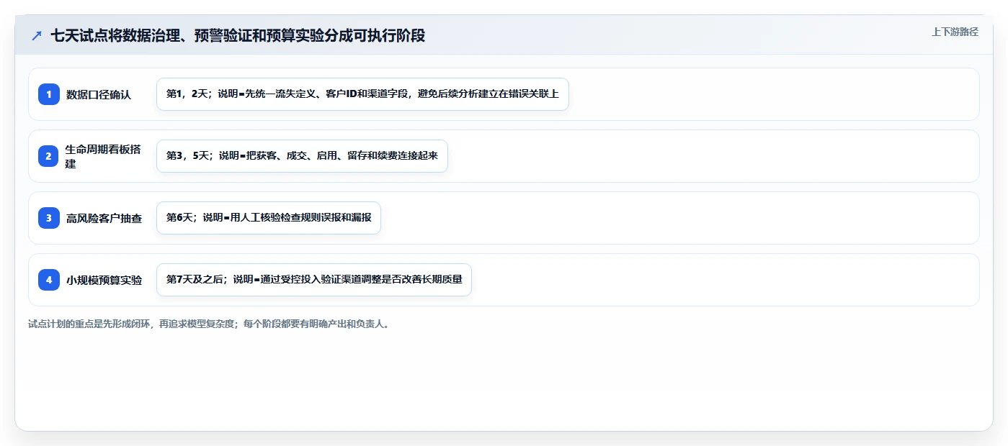Click the arrow icon beside the title

click(37, 35)
